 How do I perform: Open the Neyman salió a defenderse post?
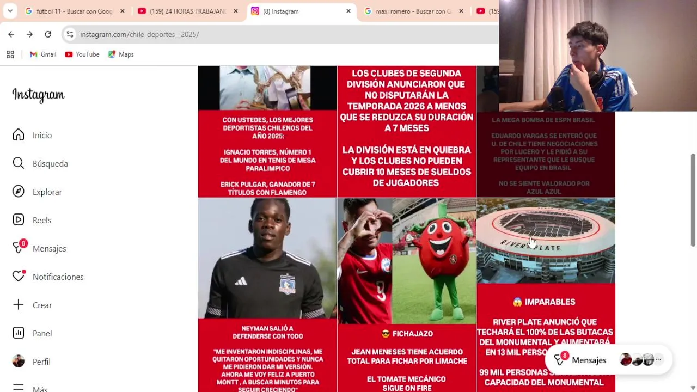point(267,295)
